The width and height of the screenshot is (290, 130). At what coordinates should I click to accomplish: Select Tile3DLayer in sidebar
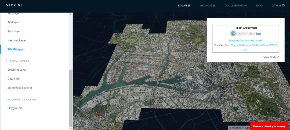pos(15,49)
